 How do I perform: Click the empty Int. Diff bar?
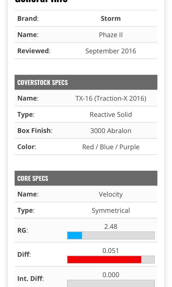click(x=111, y=283)
